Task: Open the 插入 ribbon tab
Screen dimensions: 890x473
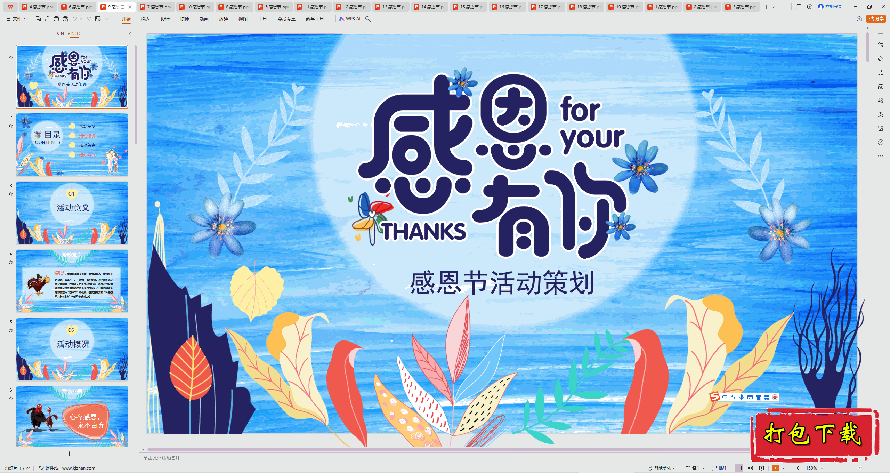Action: pos(145,19)
